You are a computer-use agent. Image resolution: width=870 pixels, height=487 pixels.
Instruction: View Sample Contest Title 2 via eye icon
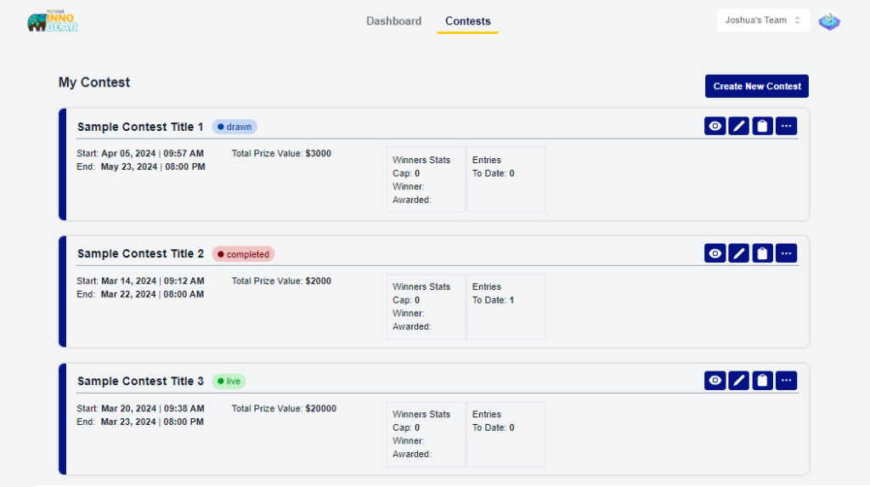point(715,253)
